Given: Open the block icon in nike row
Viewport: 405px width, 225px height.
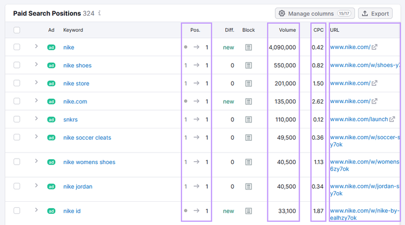Looking at the screenshot, I should coord(248,47).
